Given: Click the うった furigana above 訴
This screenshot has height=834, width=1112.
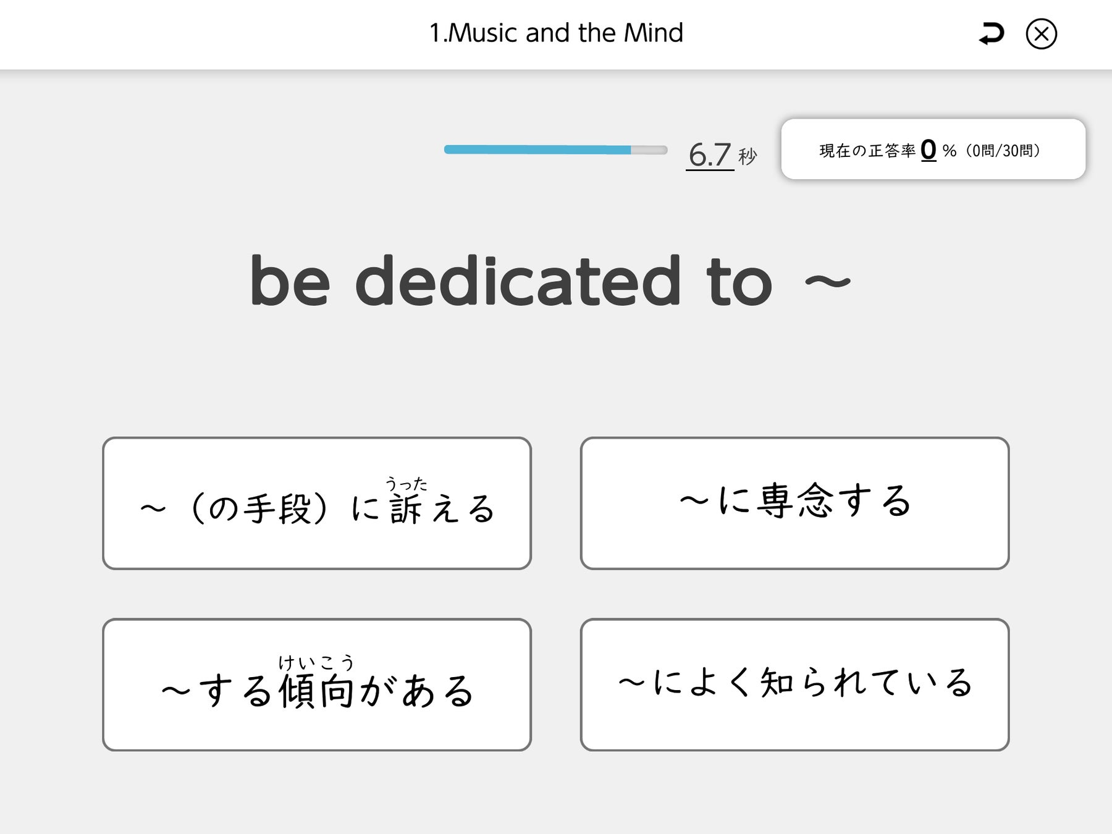Looking at the screenshot, I should [x=406, y=484].
